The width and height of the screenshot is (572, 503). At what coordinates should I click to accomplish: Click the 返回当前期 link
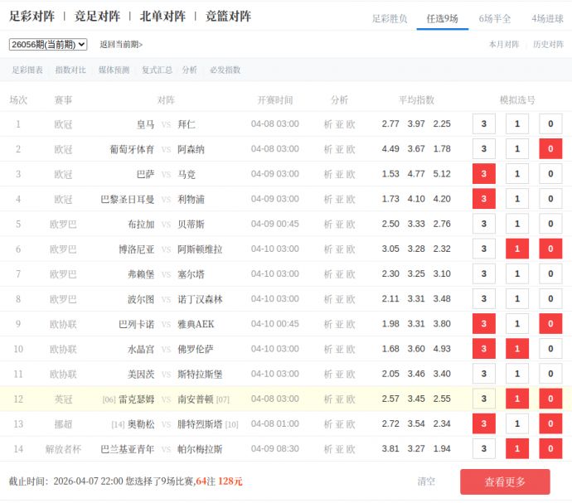tap(121, 45)
